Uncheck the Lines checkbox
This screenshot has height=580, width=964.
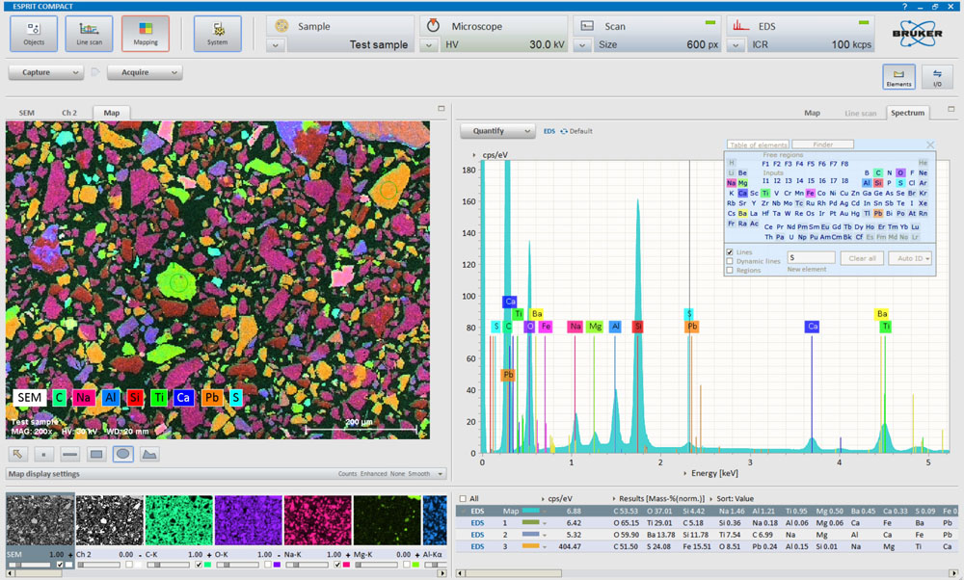730,251
